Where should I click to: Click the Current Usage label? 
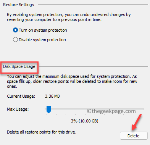tap(21, 96)
